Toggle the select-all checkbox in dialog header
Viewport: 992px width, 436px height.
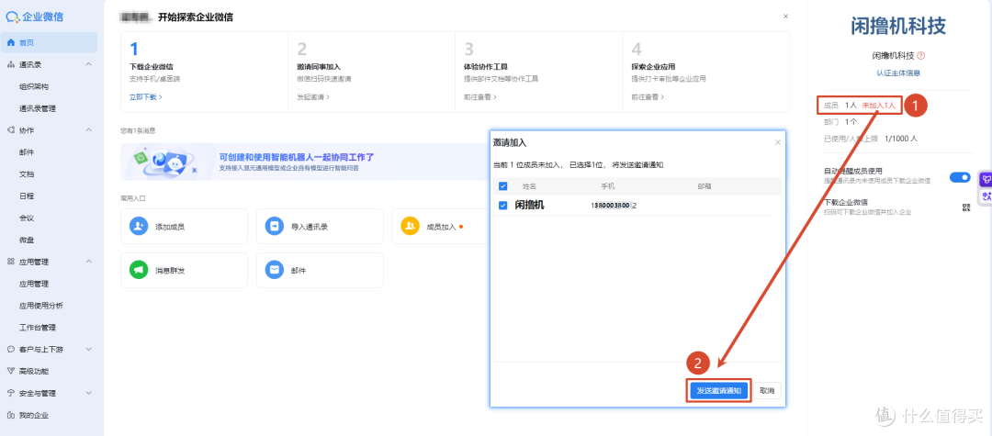503,186
